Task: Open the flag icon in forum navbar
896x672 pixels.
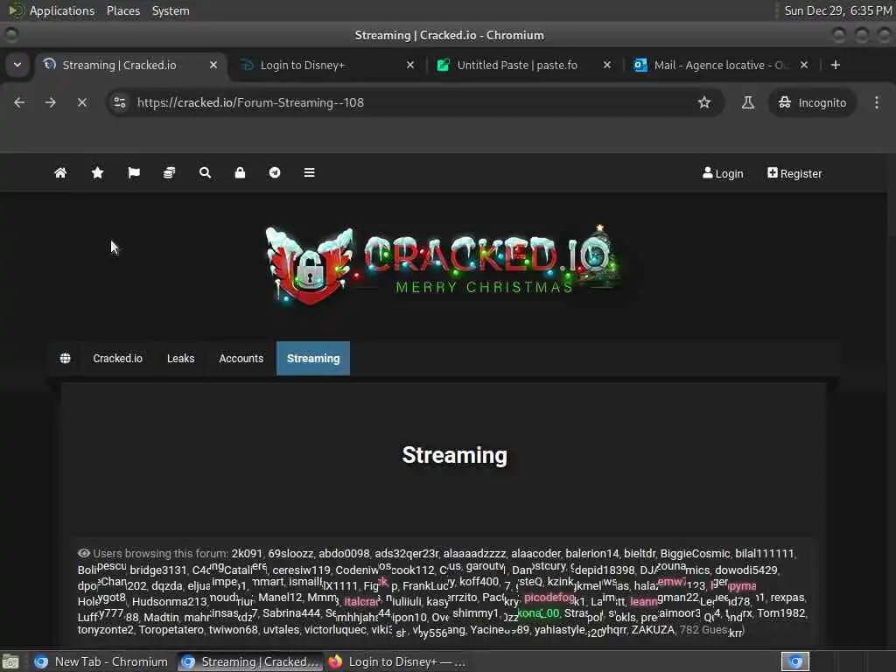Action: tap(134, 172)
